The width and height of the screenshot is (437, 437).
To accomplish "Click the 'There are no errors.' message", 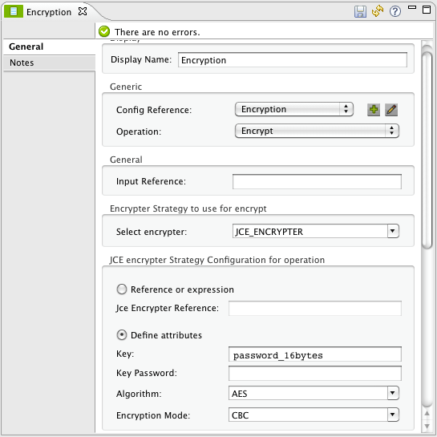I will tap(157, 32).
